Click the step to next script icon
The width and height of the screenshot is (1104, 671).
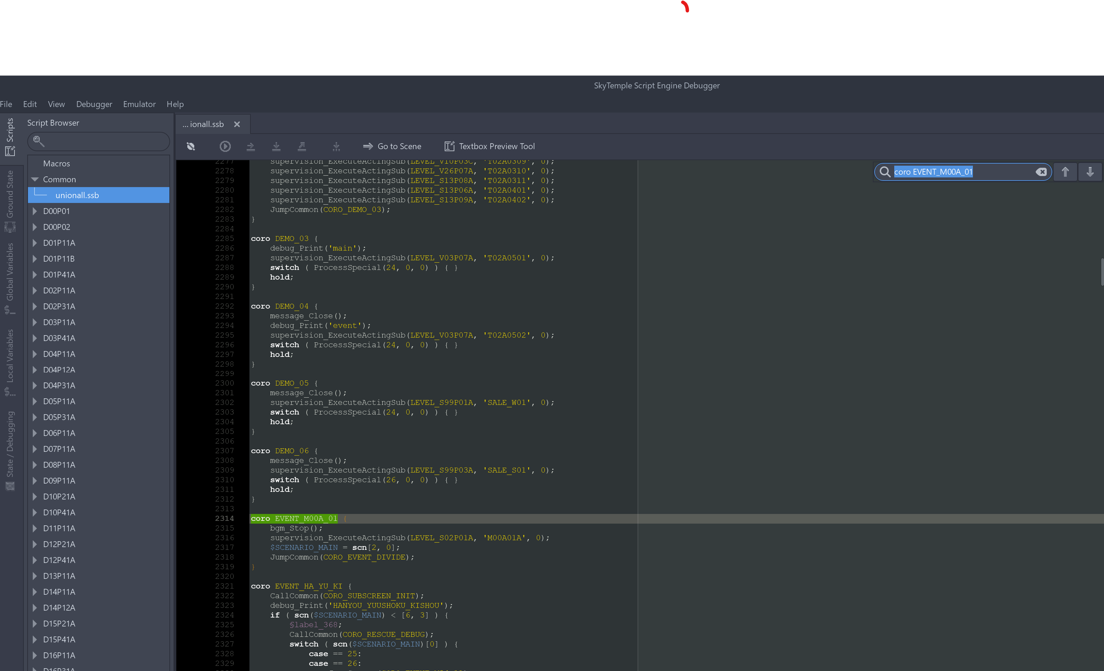[x=336, y=147]
